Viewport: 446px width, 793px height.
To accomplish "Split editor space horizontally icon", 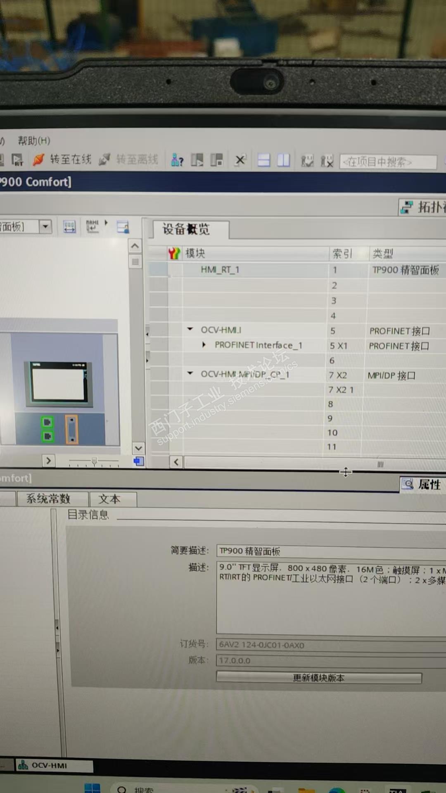I will [263, 160].
